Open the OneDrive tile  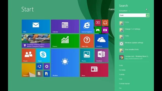pos(102,41)
